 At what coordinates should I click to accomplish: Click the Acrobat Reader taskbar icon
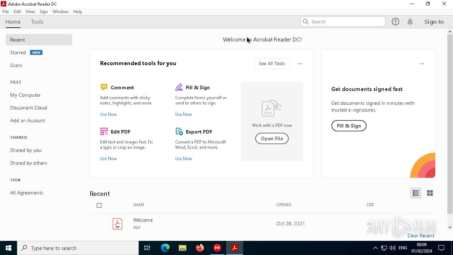[235, 248]
